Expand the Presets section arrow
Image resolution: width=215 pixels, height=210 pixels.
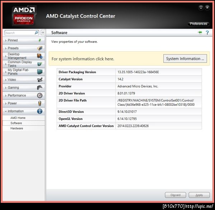[x=6, y=48]
